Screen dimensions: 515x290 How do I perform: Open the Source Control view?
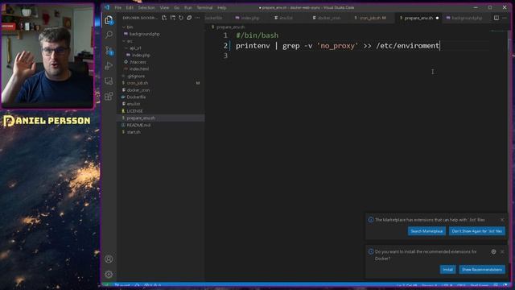click(109, 50)
